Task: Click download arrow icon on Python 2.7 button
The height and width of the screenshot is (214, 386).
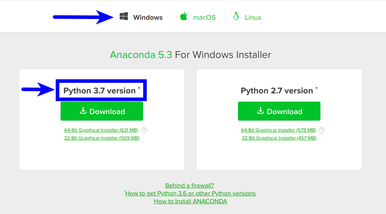Action: [x=261, y=111]
